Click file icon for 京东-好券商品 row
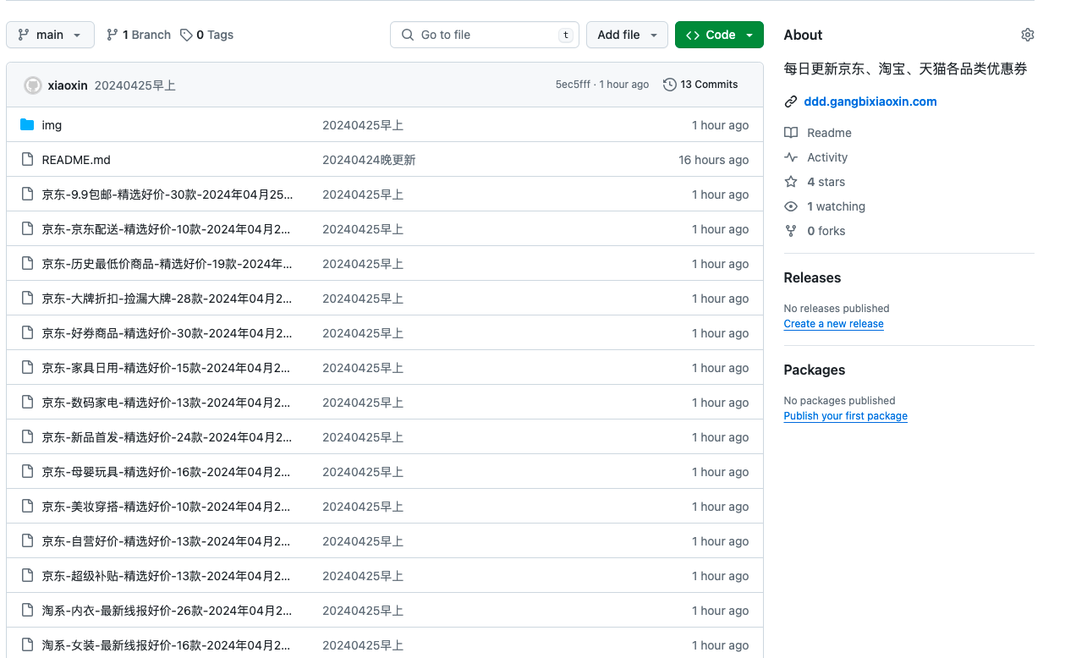1065x658 pixels. pos(27,333)
